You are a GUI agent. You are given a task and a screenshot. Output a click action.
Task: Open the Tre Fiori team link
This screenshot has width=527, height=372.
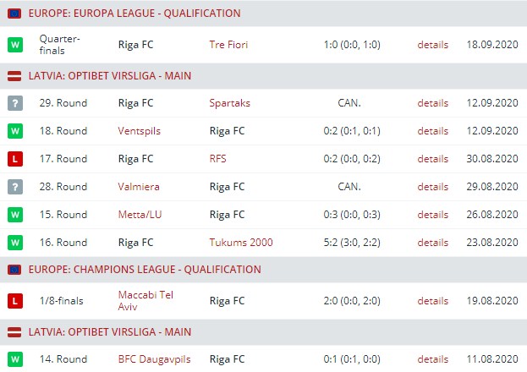click(230, 44)
